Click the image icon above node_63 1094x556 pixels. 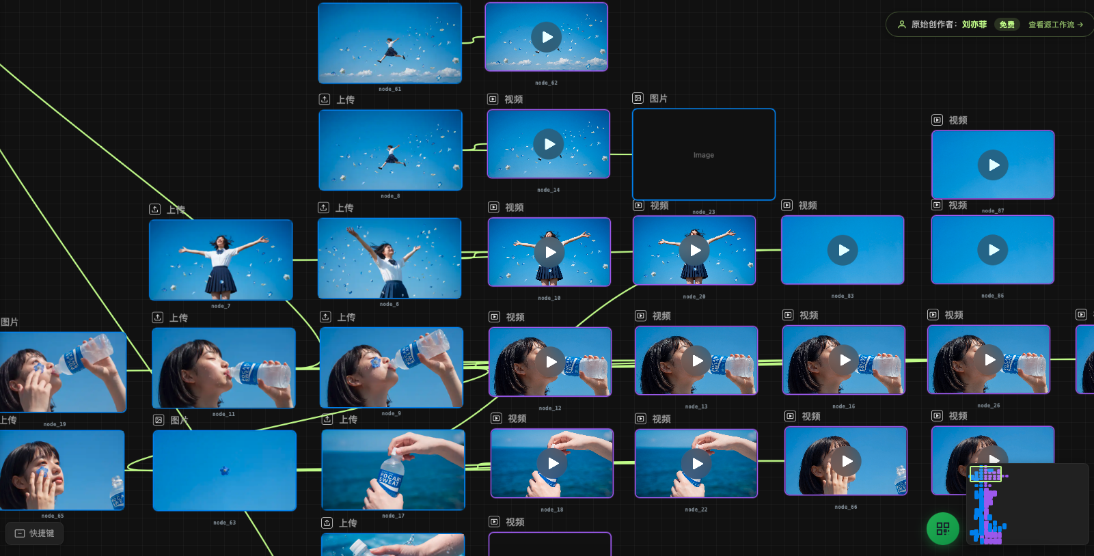click(159, 420)
